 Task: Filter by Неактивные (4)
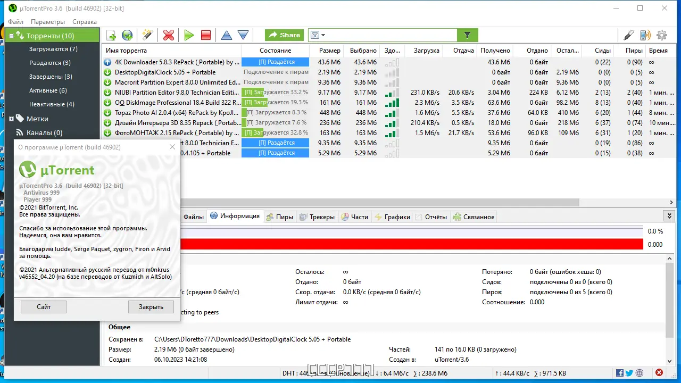click(x=52, y=104)
